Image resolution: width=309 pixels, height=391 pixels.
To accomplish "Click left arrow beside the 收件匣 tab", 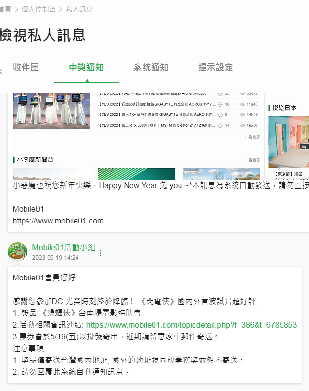I will pos(1,71).
